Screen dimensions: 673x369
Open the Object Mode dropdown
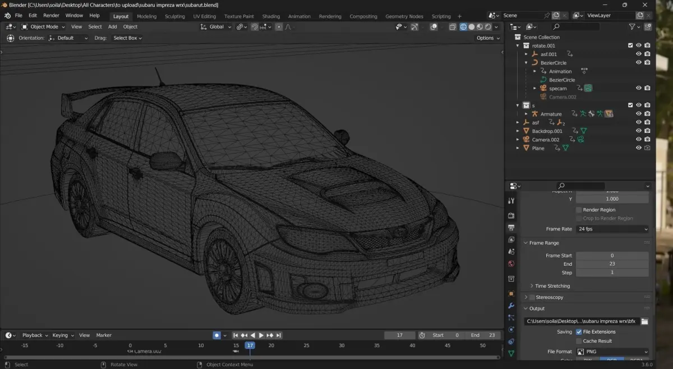[45, 27]
